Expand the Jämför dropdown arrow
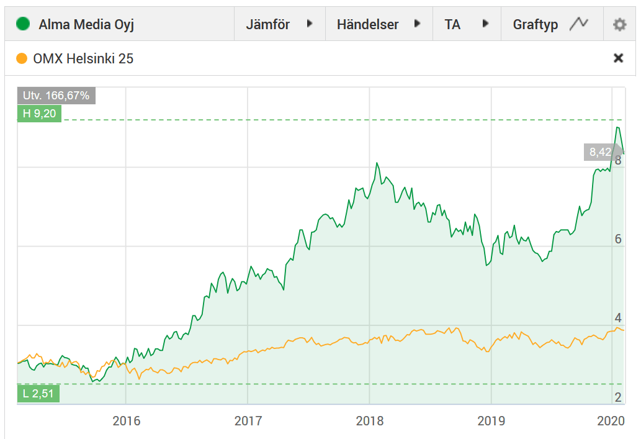Image resolution: width=641 pixels, height=439 pixels. [x=309, y=24]
